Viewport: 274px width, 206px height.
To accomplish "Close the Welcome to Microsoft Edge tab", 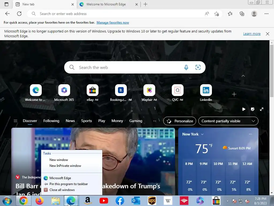I will [137, 4].
